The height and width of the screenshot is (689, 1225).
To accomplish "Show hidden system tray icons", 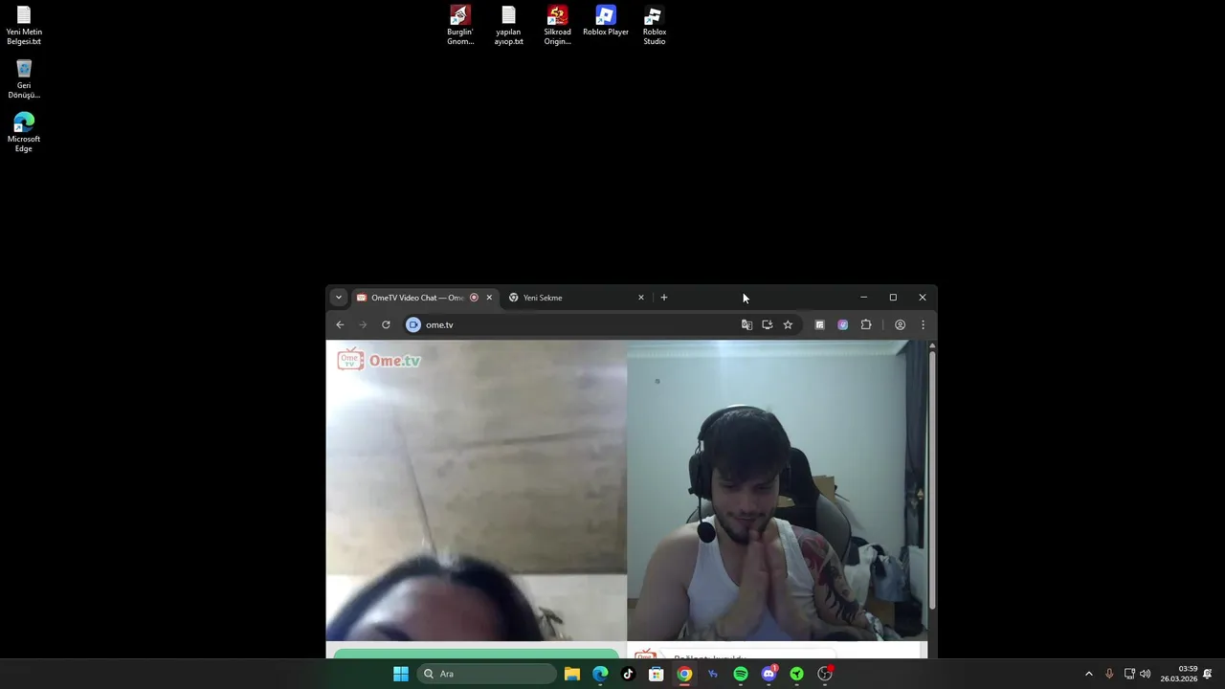I will point(1088,674).
